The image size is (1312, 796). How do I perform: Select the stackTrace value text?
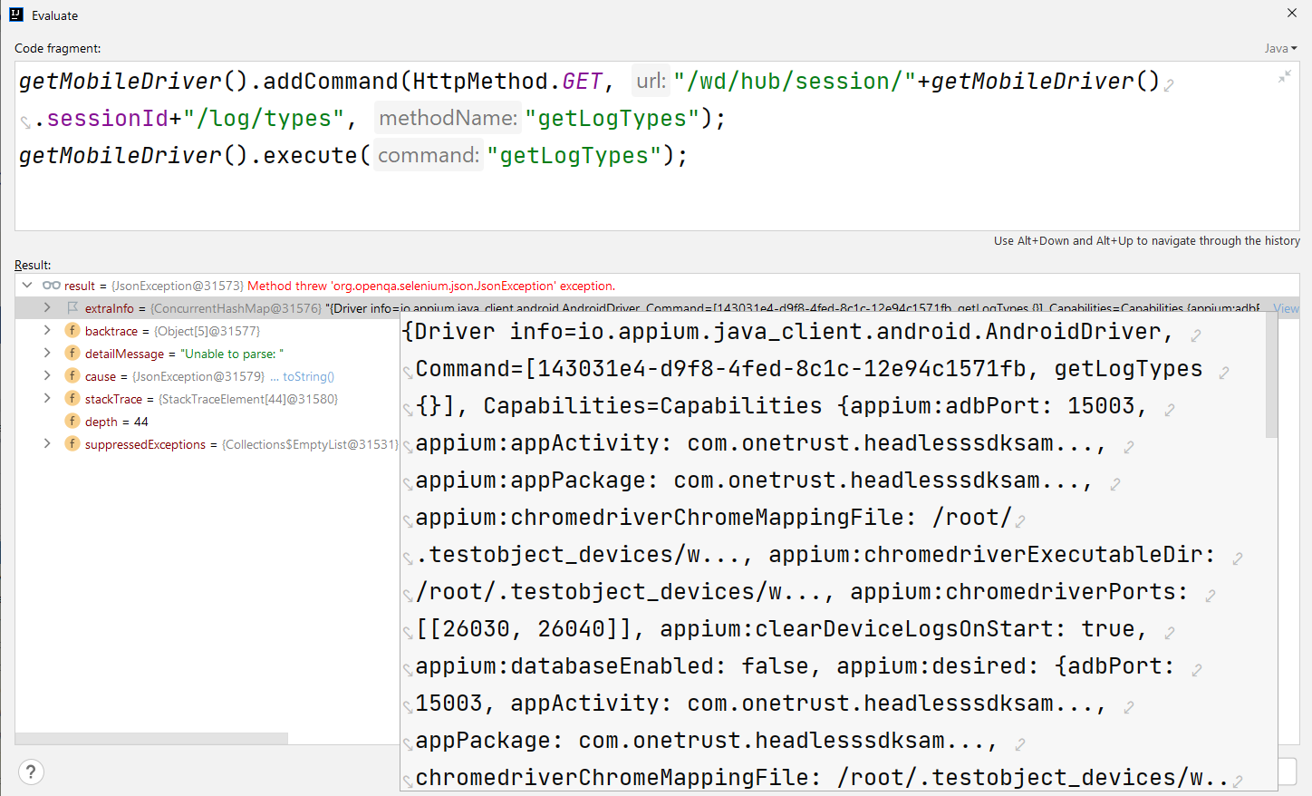coord(247,399)
